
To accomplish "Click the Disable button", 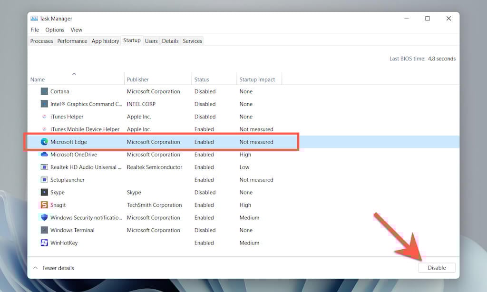I will [437, 268].
